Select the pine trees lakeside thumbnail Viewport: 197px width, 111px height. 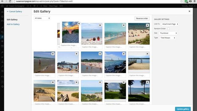[x=139, y=91]
